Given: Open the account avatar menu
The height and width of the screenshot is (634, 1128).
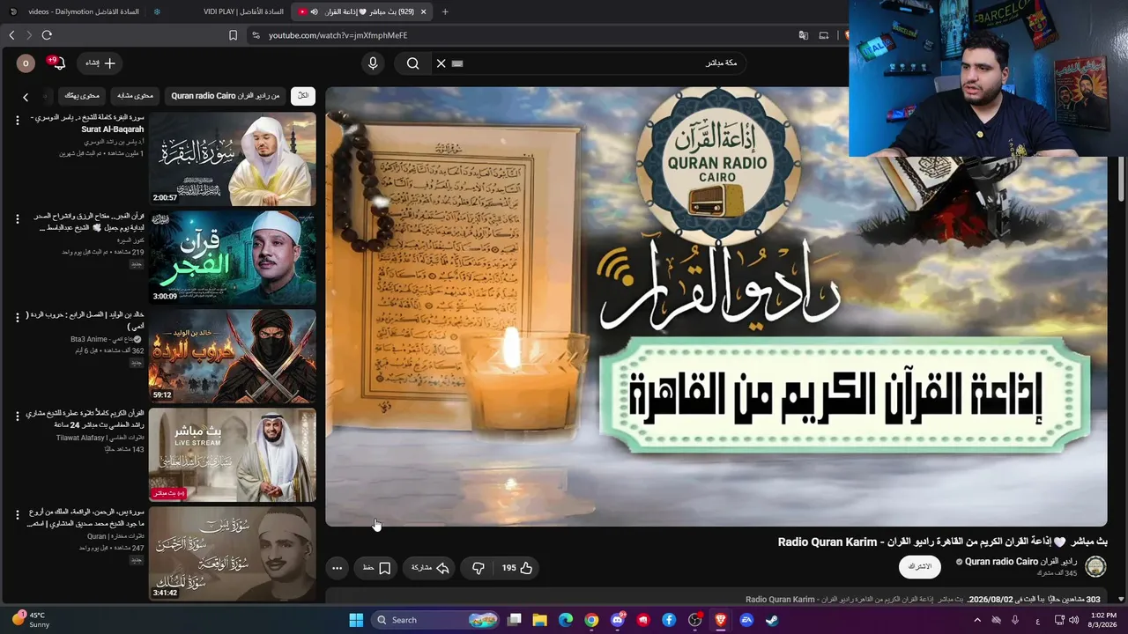Looking at the screenshot, I should pos(26,63).
